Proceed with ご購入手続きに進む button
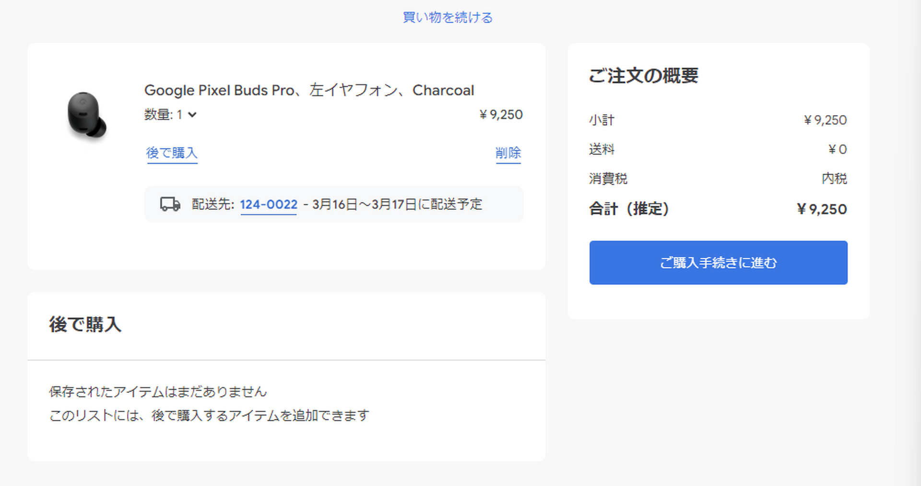921x486 pixels. pyautogui.click(x=718, y=262)
